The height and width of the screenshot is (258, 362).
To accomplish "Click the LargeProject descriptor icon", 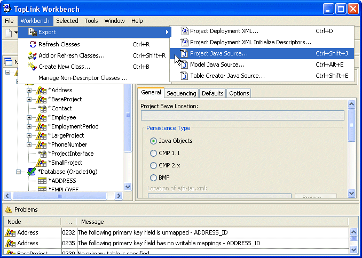I will click(x=41, y=135).
